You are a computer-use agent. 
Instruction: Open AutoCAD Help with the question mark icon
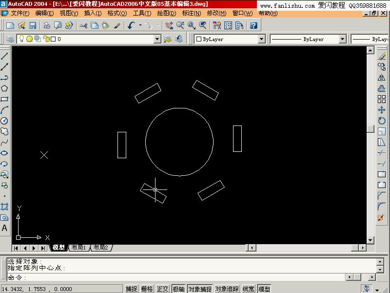click(253, 25)
